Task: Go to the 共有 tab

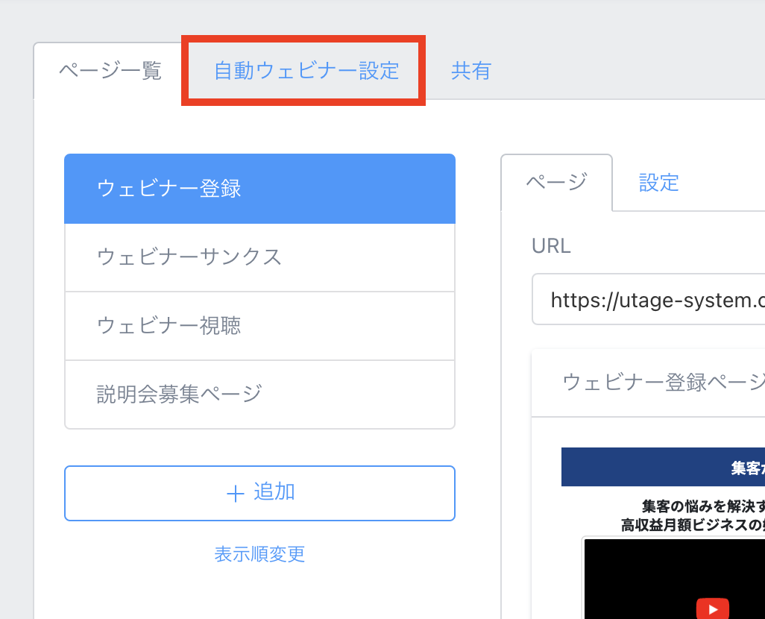Action: [x=470, y=71]
